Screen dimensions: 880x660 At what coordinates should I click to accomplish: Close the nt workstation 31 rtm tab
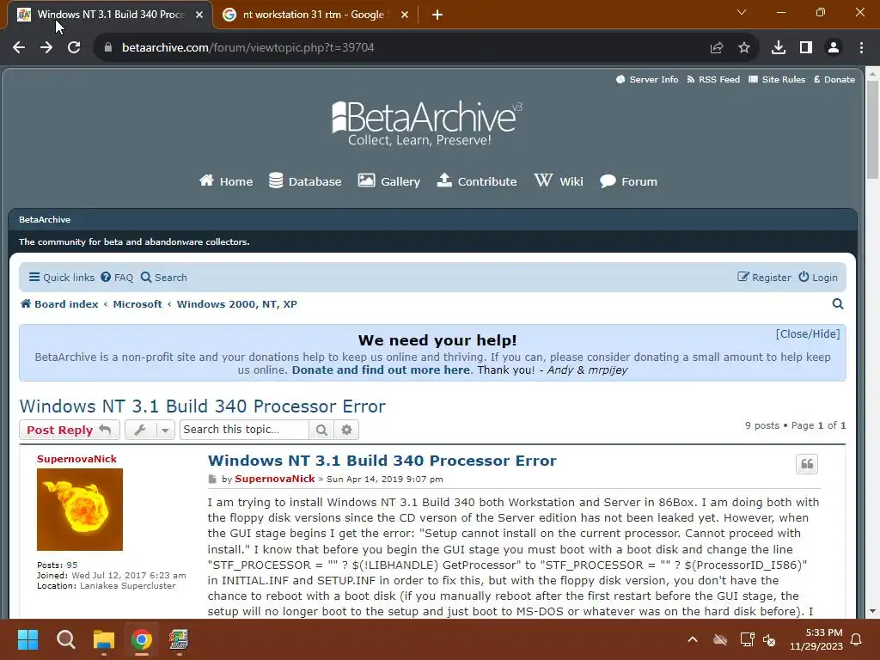[x=405, y=15]
